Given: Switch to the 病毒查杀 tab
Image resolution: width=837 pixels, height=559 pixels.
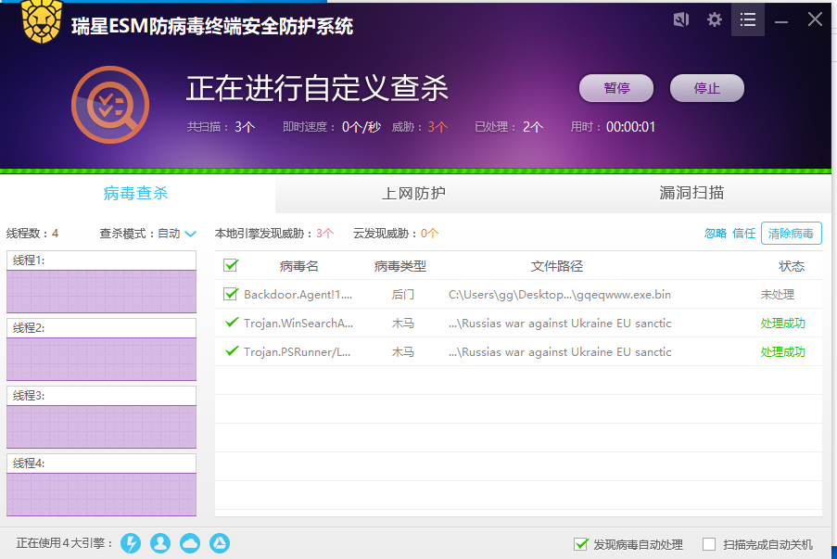Looking at the screenshot, I should point(135,193).
